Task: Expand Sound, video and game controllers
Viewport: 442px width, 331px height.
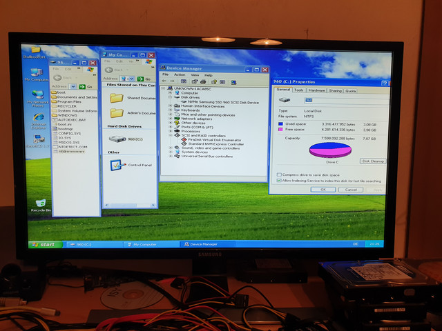Action: [x=170, y=148]
